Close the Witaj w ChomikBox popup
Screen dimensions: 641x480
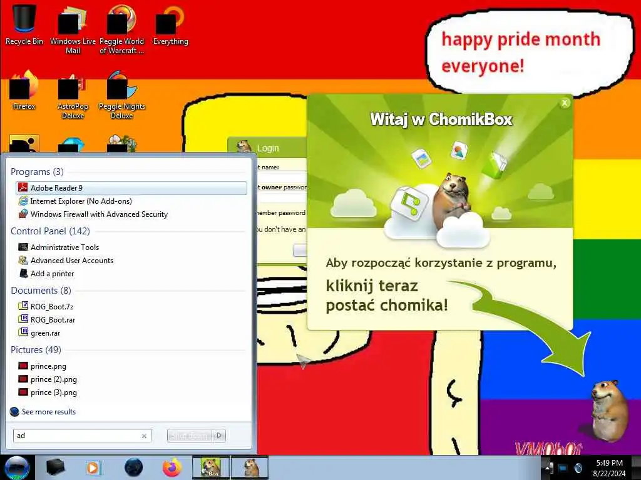click(x=565, y=103)
